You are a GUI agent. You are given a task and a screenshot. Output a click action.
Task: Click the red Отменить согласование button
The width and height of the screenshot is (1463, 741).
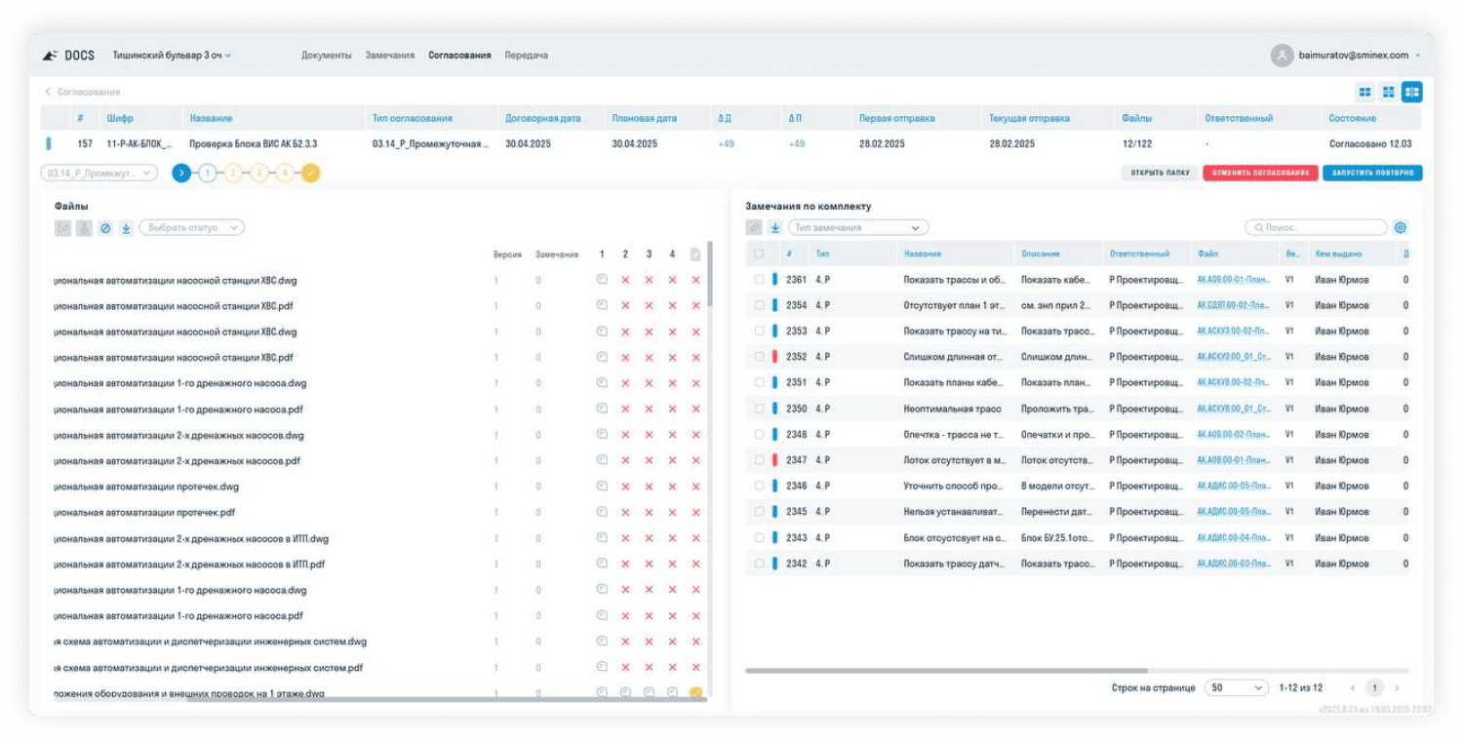(x=1260, y=173)
